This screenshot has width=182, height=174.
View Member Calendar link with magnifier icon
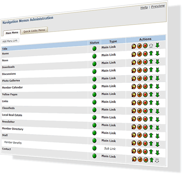coord(134,87)
